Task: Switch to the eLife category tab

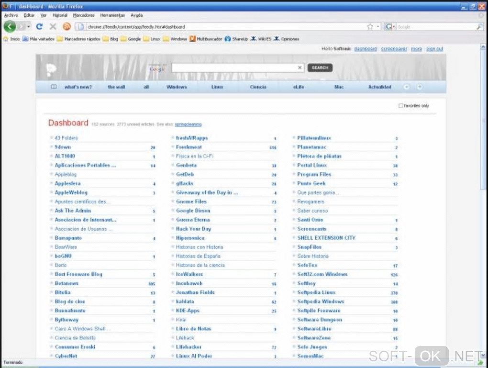Action: [x=299, y=87]
